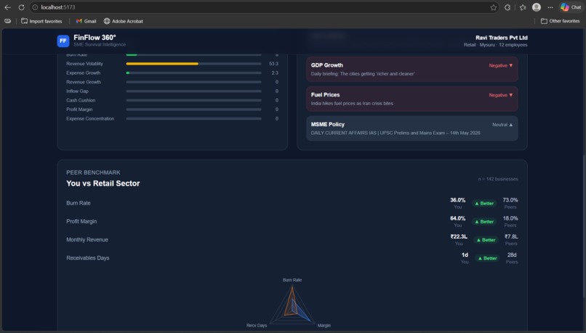Click Burn Rate benchmark row label

(79, 203)
